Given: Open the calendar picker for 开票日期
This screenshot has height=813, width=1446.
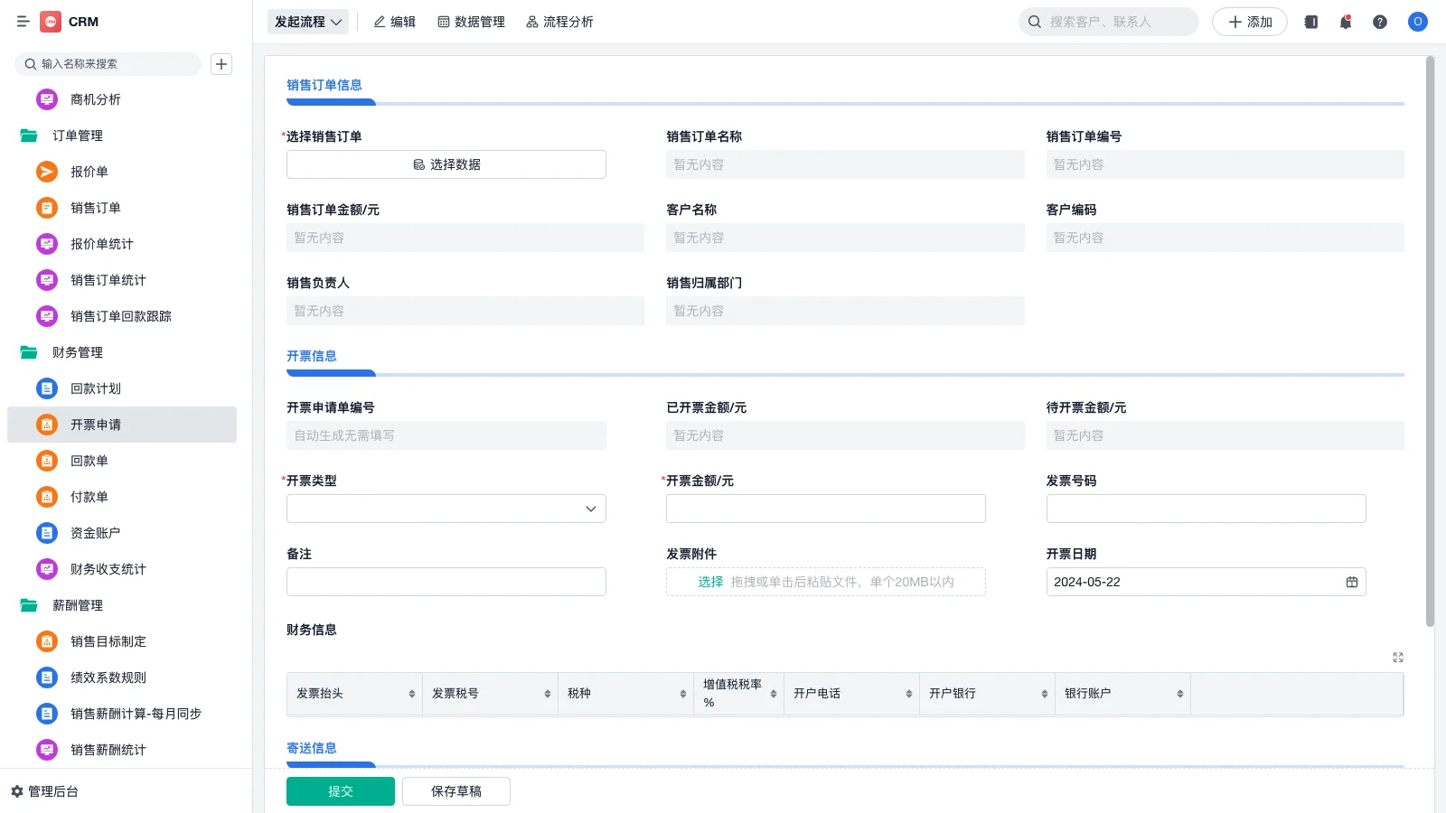Looking at the screenshot, I should 1352,582.
